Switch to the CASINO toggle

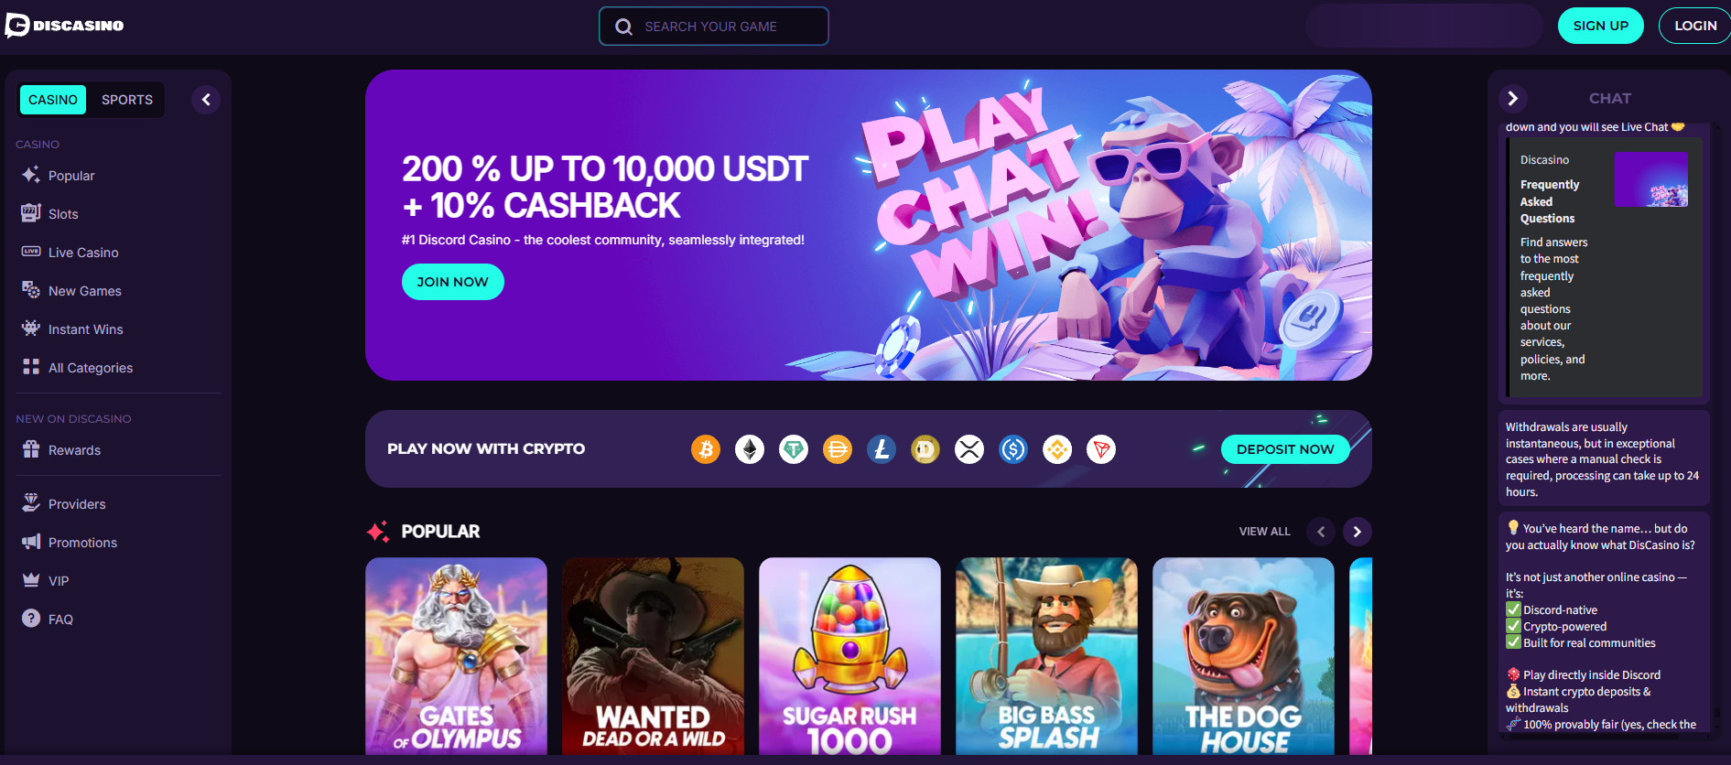click(x=53, y=100)
